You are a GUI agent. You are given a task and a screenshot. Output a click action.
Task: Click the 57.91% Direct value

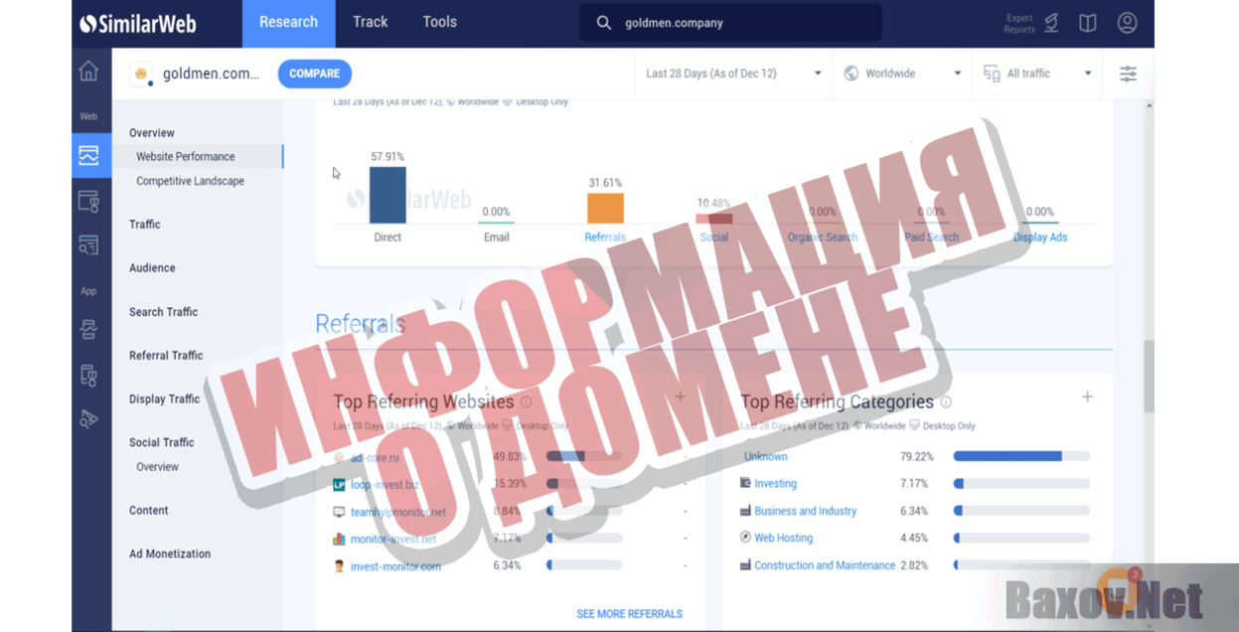[x=387, y=157]
